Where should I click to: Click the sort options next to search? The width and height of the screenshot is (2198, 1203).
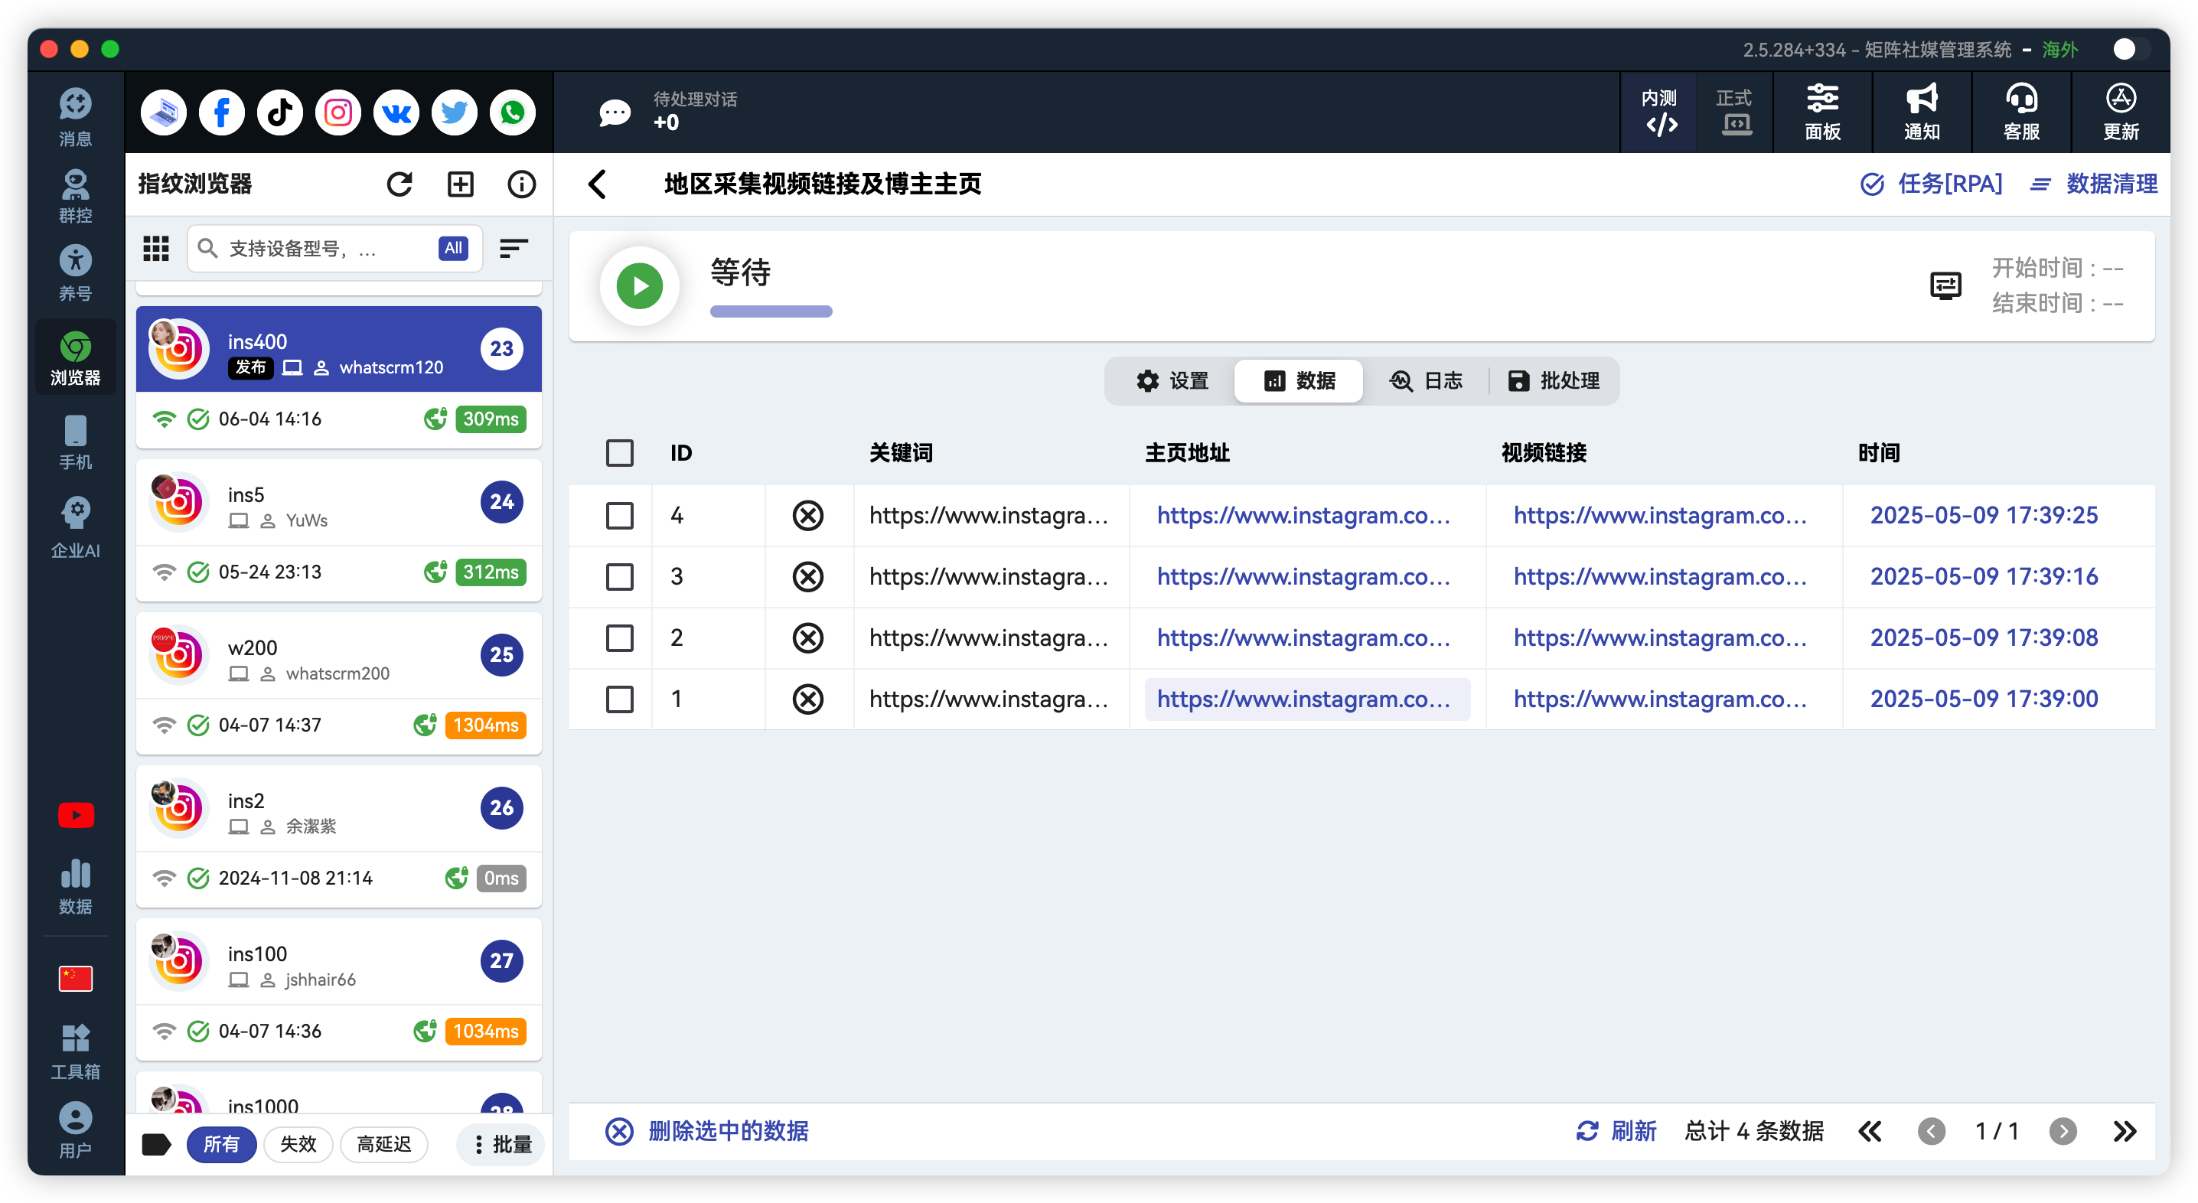(514, 248)
